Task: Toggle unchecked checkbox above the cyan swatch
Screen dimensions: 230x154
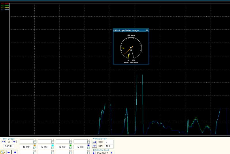Action: pyautogui.click(x=52, y=142)
